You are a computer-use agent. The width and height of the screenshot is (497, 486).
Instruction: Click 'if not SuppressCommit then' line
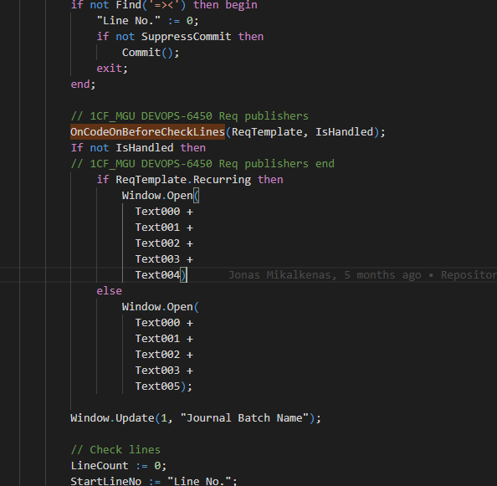pos(180,37)
